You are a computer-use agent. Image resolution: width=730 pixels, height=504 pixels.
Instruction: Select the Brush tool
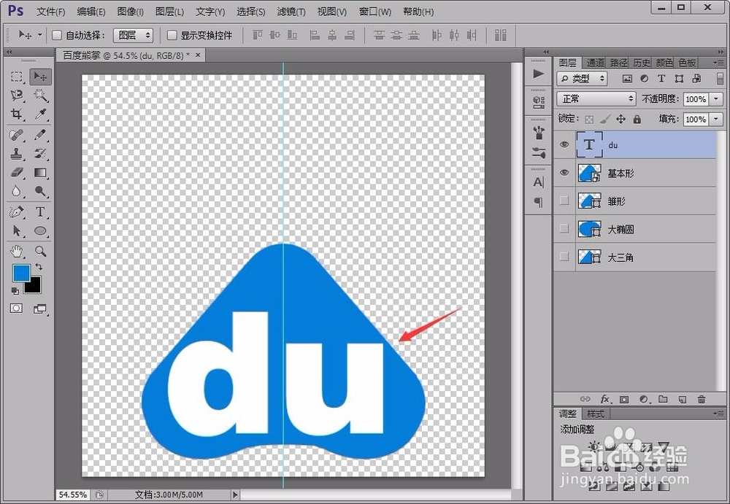click(40, 135)
